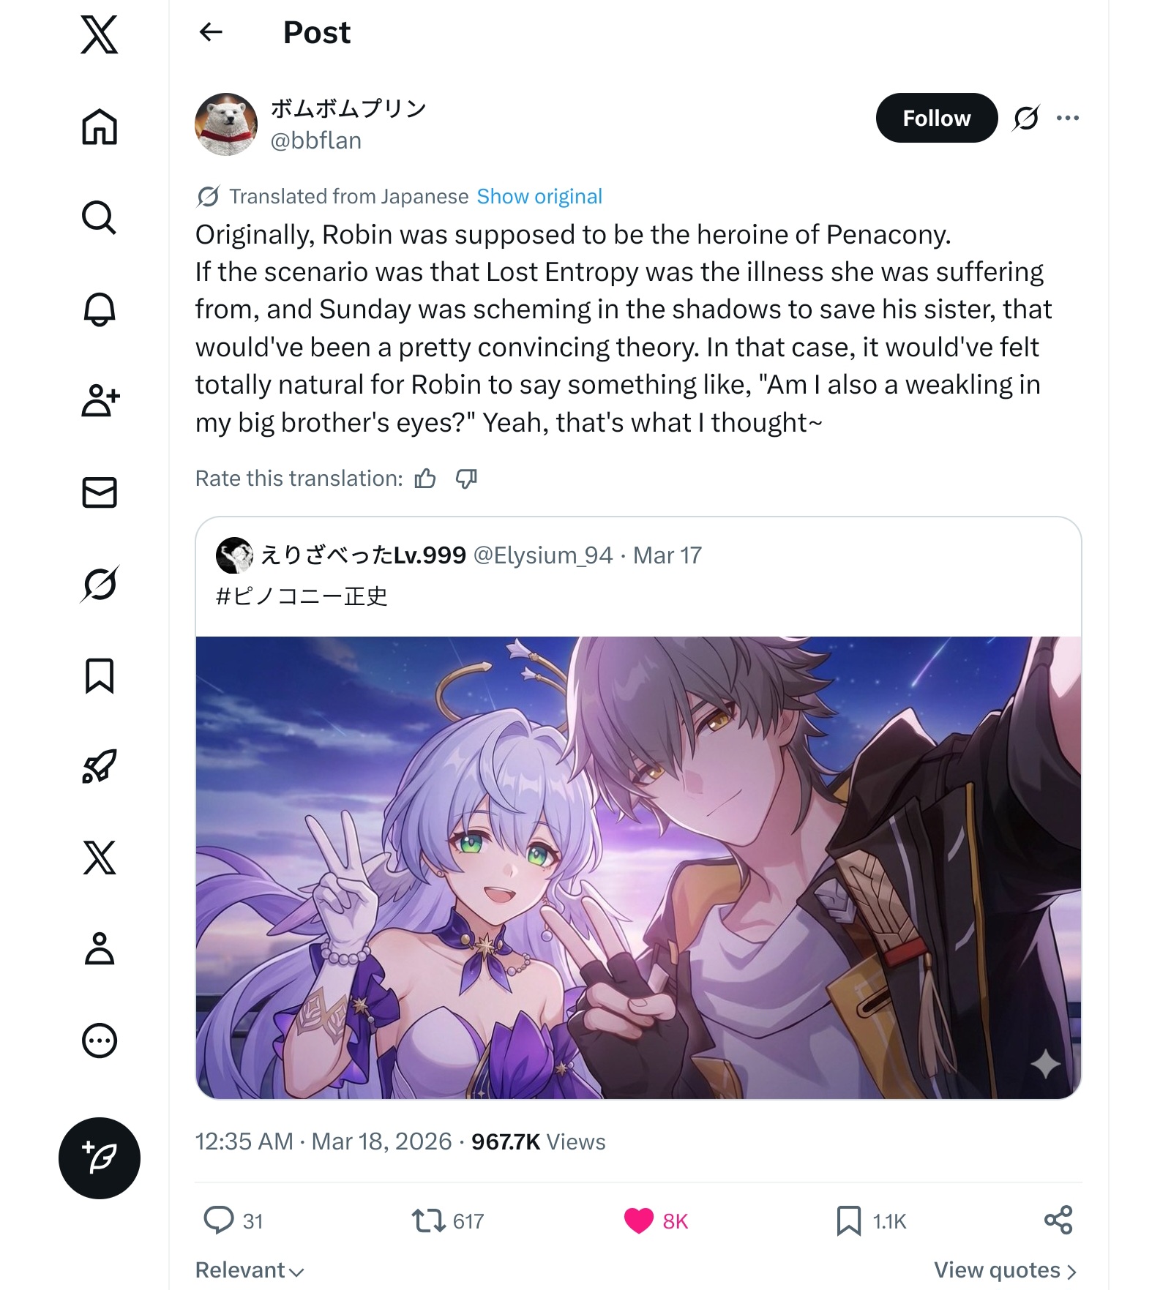The width and height of the screenshot is (1171, 1290).
Task: Open Explore search magnifier icon
Action: (x=100, y=218)
